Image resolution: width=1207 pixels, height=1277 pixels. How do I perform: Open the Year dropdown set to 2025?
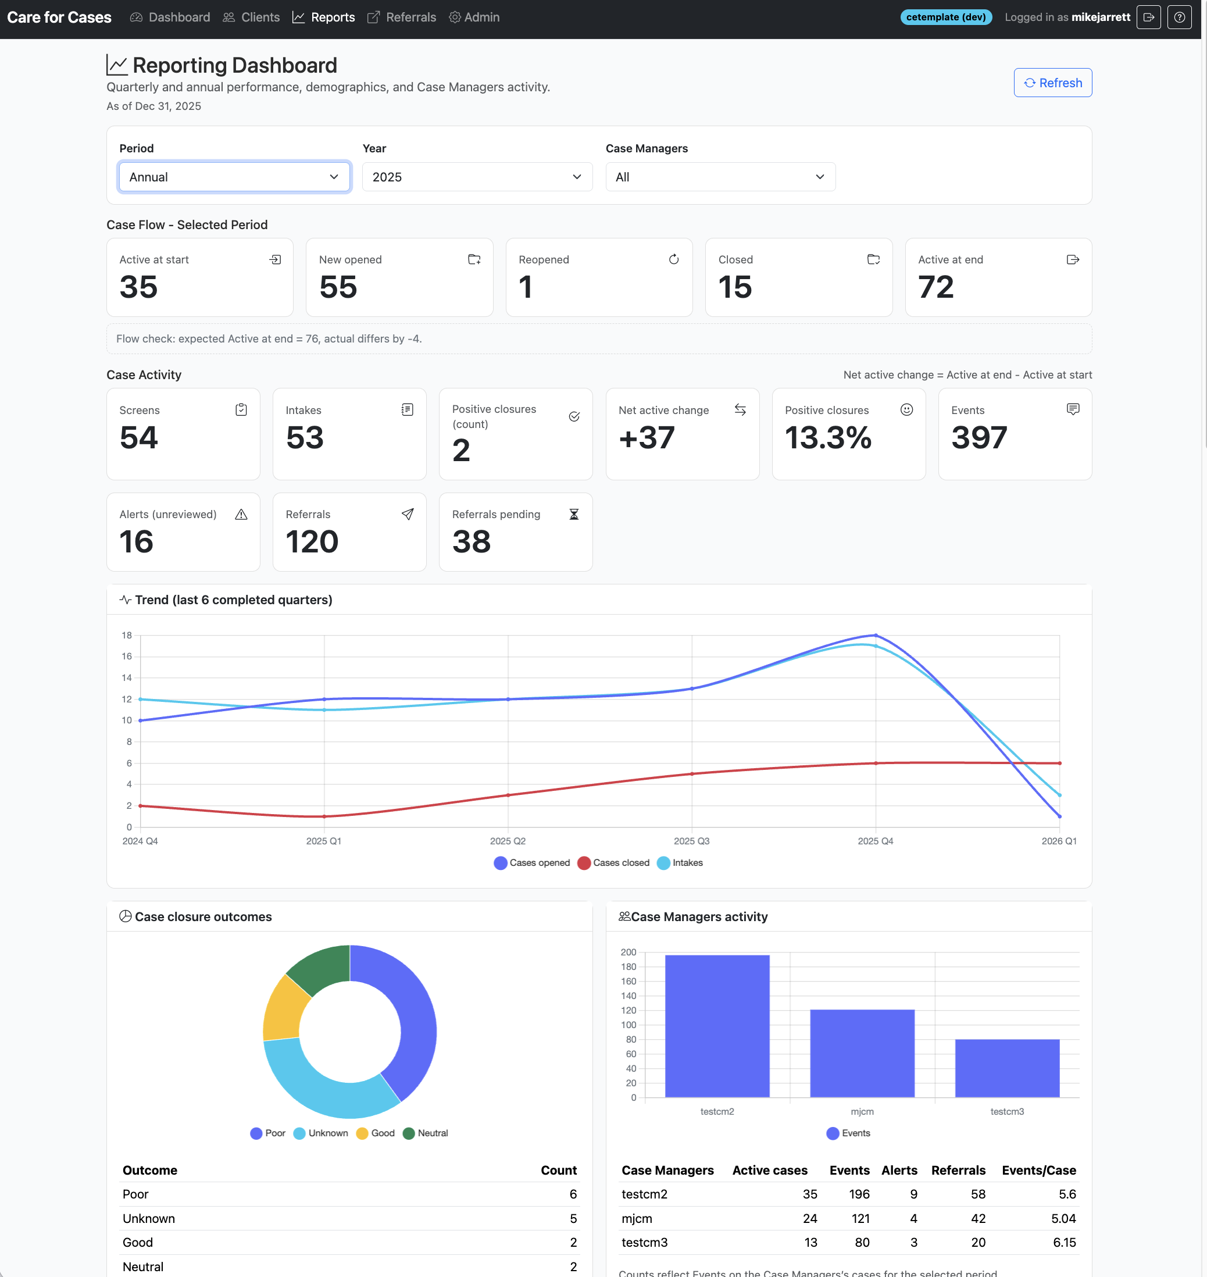(477, 177)
